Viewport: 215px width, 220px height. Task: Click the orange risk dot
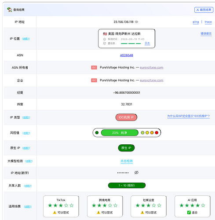[x=152, y=133]
